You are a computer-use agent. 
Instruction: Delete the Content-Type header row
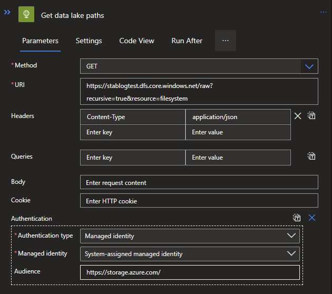298,116
